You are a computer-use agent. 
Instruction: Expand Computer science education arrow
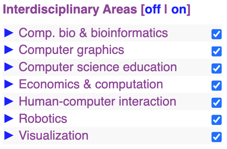pos(9,67)
